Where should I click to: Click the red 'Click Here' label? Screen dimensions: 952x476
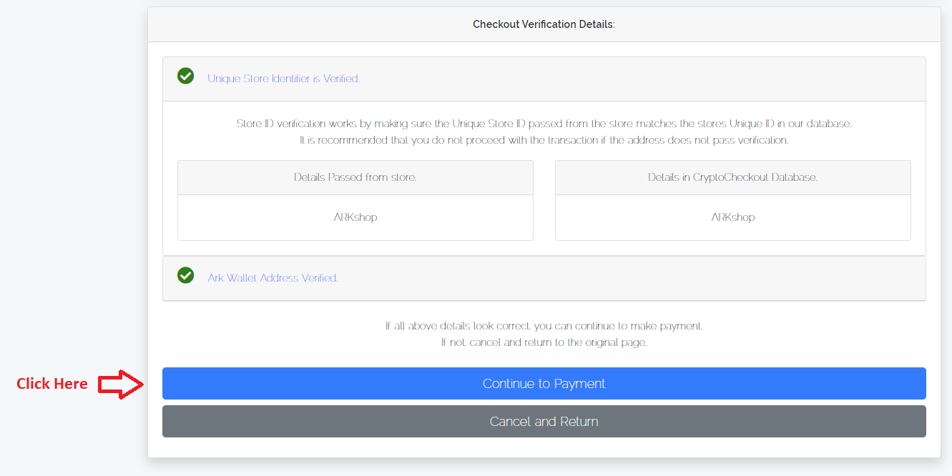[52, 384]
